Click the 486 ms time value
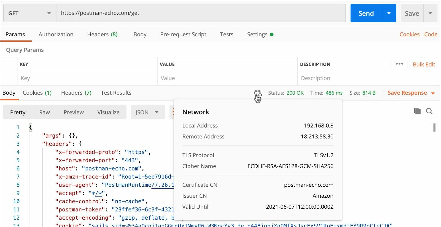 334,93
